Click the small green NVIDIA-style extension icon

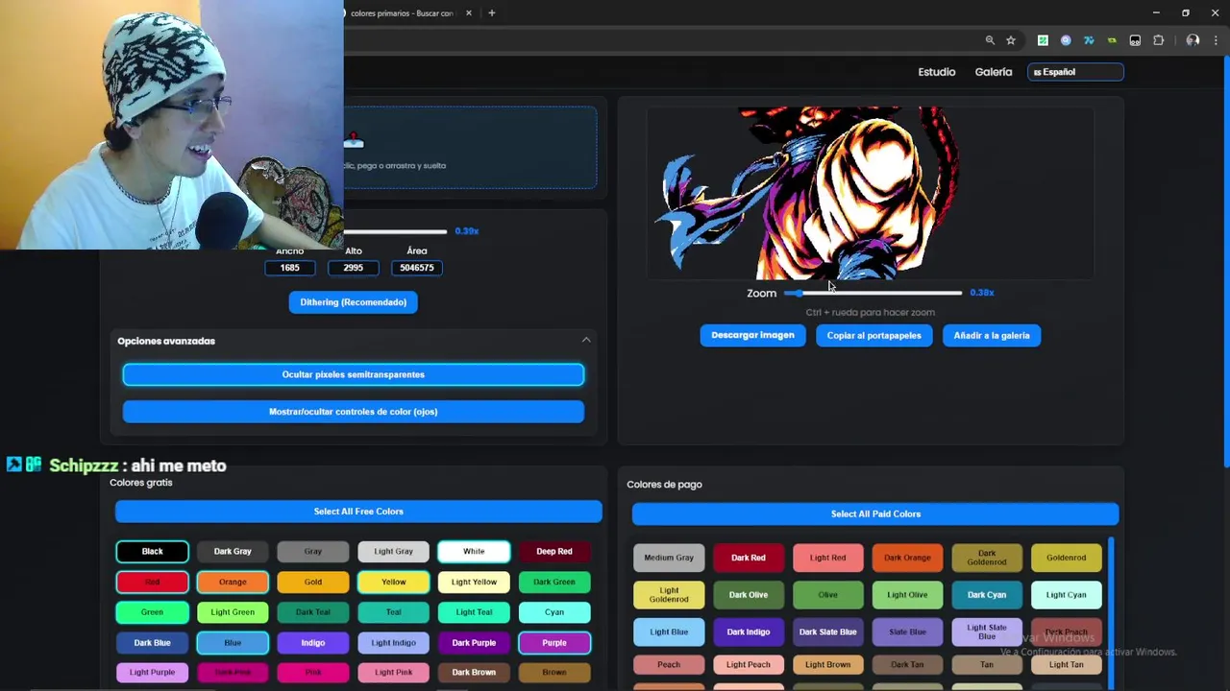point(1112,40)
